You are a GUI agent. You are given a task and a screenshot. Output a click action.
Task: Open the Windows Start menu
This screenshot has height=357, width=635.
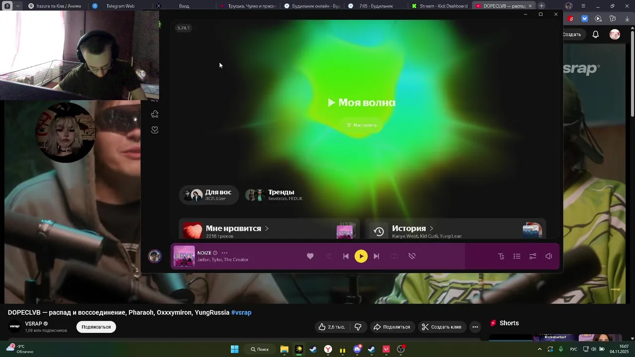click(x=235, y=349)
